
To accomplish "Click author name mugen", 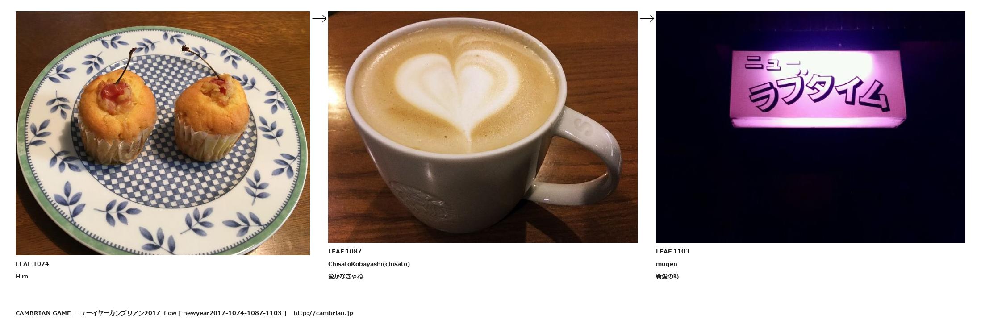I will 666,264.
